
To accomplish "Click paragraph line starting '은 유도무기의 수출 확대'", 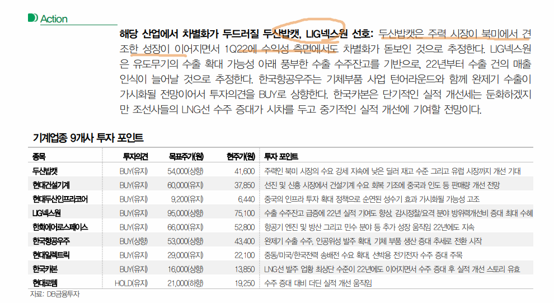I will (325, 64).
